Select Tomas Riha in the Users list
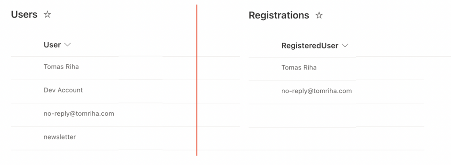Image resolution: width=451 pixels, height=165 pixels. pyautogui.click(x=61, y=67)
